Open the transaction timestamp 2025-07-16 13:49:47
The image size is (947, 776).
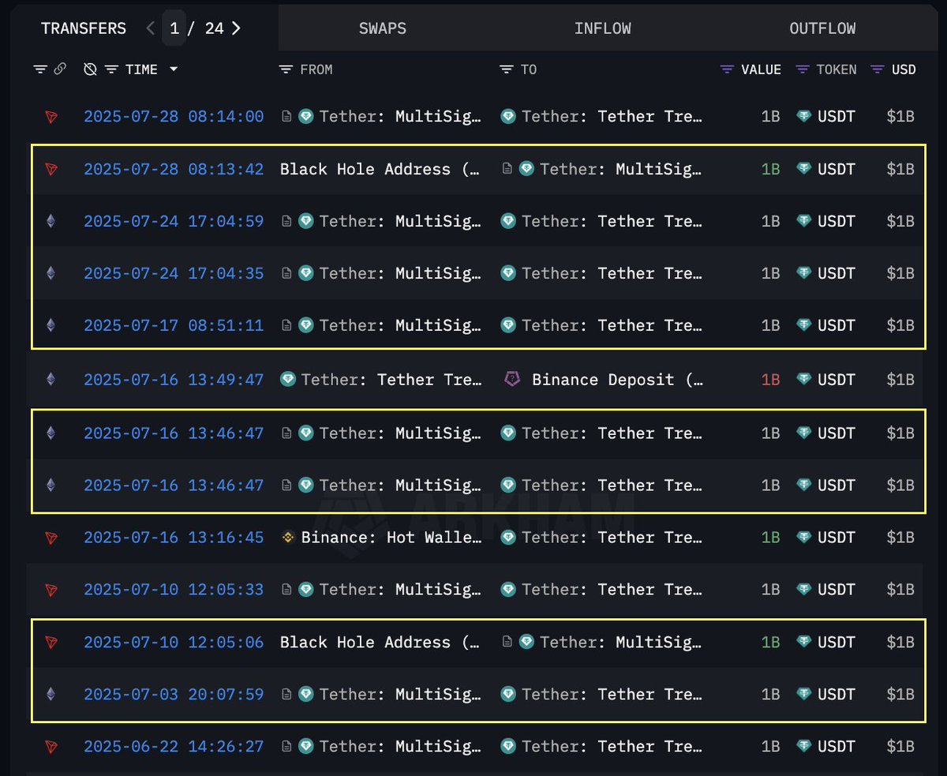tap(174, 380)
